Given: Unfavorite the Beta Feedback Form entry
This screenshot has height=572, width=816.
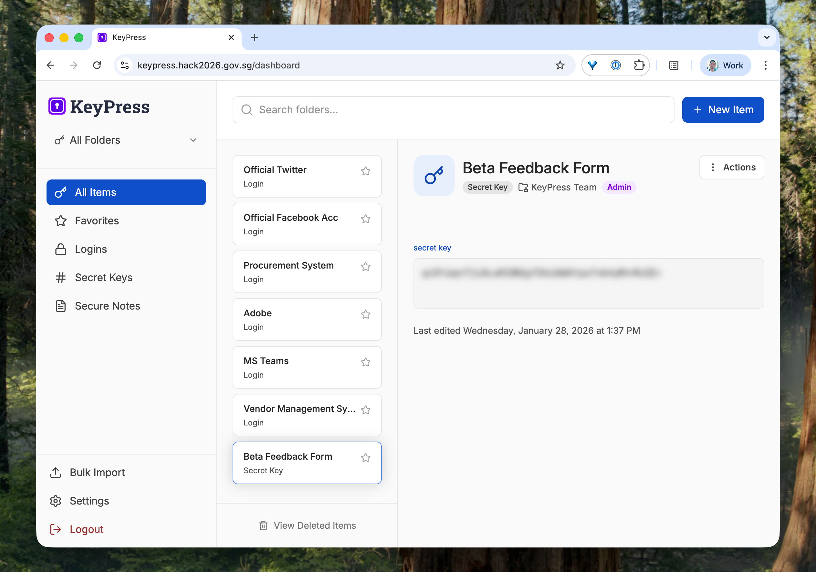Looking at the screenshot, I should 366,458.
